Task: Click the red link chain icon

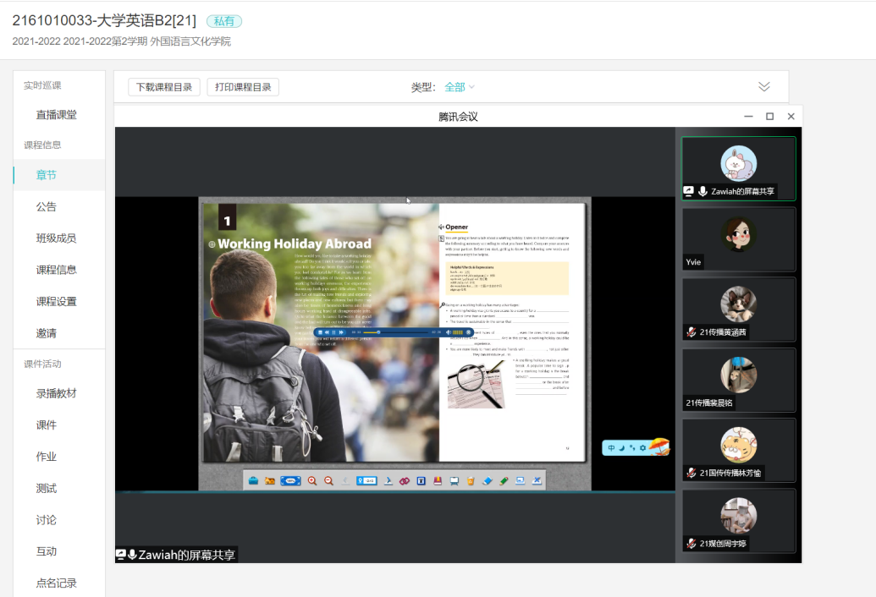Action: 404,480
